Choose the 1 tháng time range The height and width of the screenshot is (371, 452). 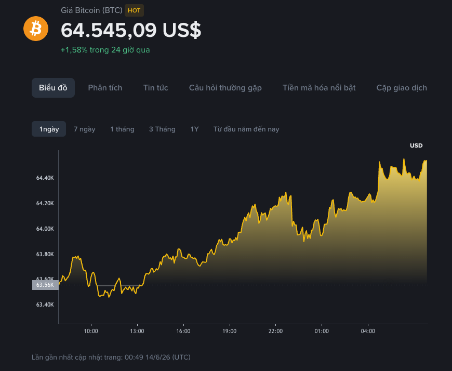pyautogui.click(x=122, y=129)
